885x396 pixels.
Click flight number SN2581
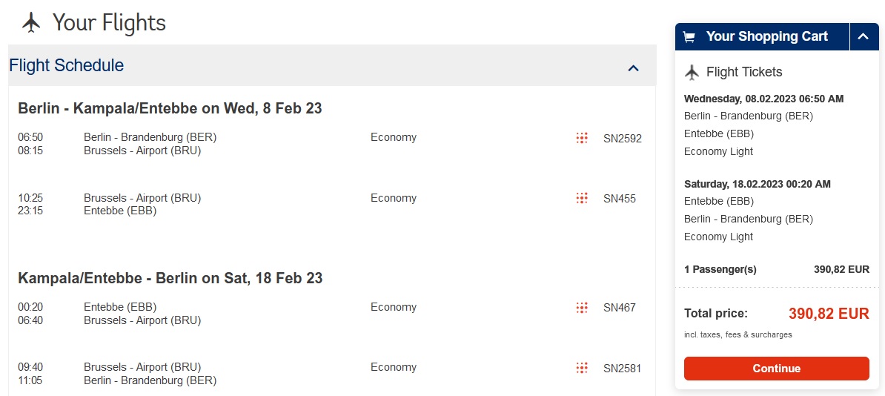coord(623,369)
